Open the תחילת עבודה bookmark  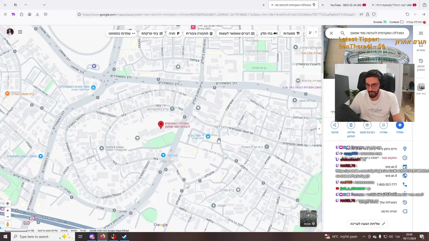tap(416, 22)
